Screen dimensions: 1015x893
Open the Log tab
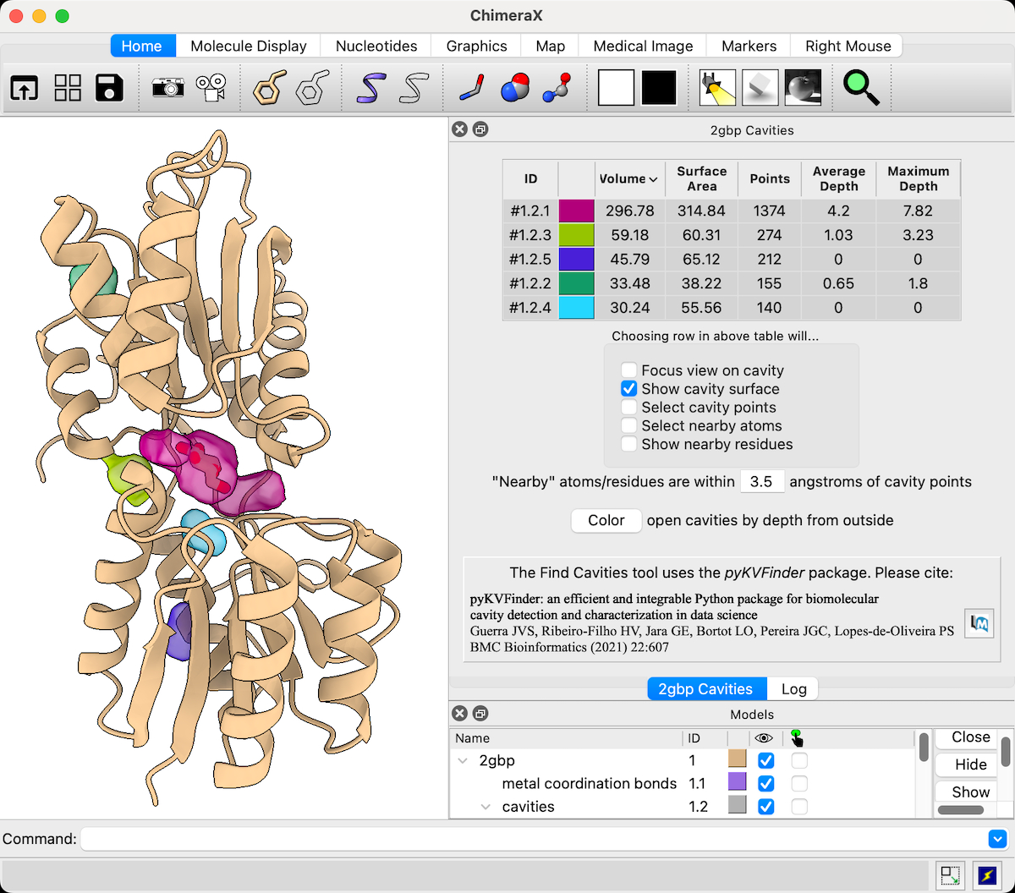(x=793, y=689)
